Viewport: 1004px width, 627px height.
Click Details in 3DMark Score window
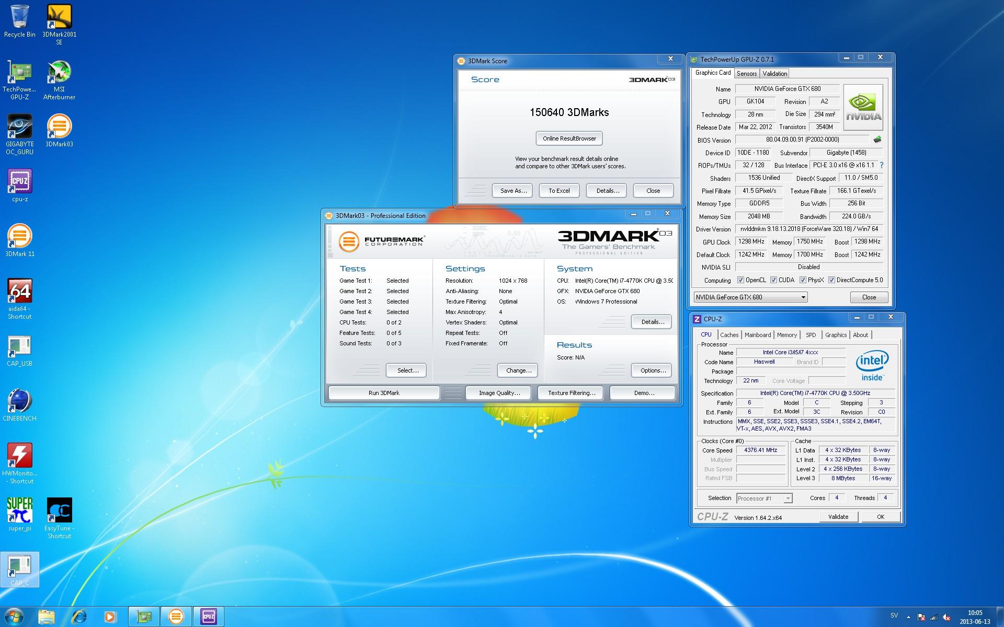pyautogui.click(x=607, y=191)
